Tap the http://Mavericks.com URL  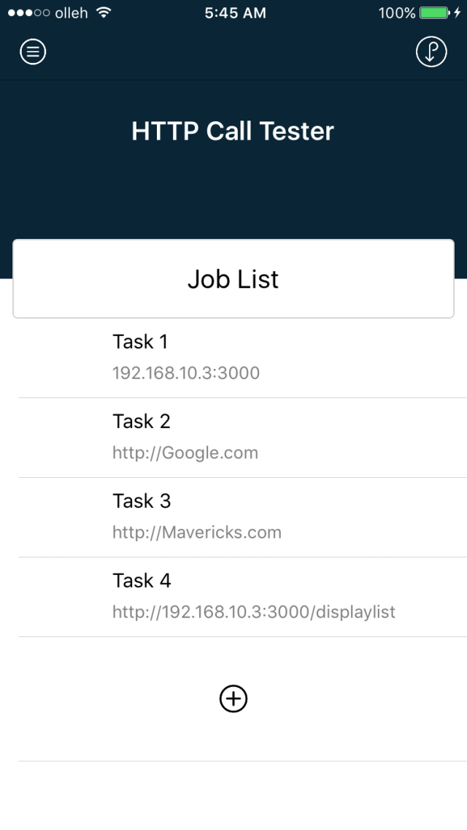pos(197,533)
